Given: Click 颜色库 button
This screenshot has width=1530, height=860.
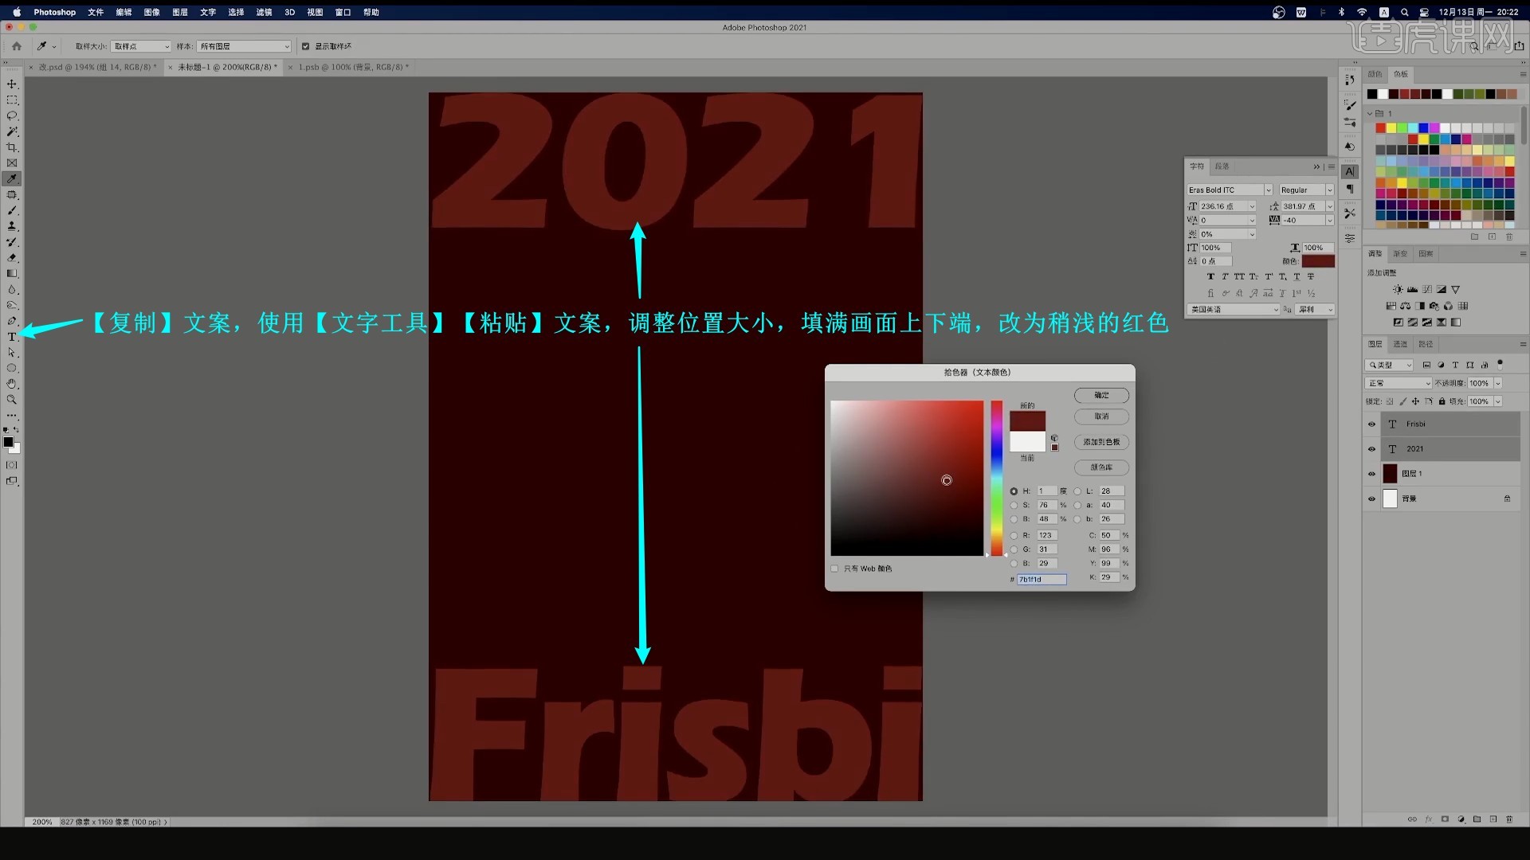Looking at the screenshot, I should [x=1101, y=467].
